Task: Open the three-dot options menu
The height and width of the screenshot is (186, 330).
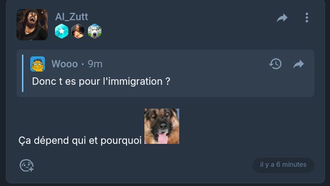Action: [x=307, y=17]
